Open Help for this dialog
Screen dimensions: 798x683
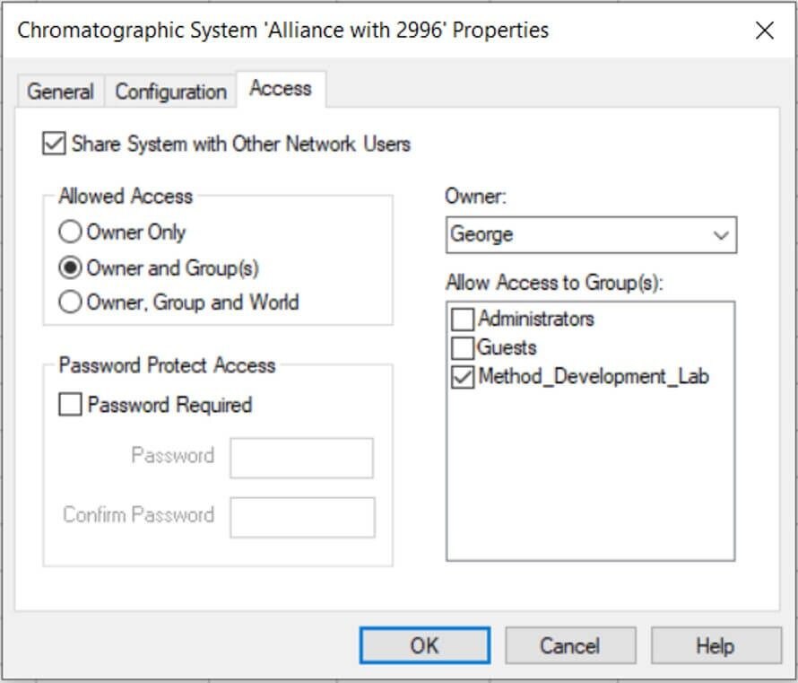pyautogui.click(x=716, y=645)
